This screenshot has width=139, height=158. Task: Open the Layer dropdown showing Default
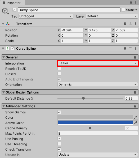click(x=112, y=16)
